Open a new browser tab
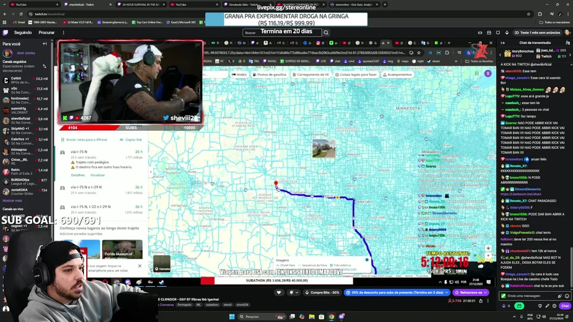Screen dimensions: 573x322 pyautogui.click(x=385, y=4)
